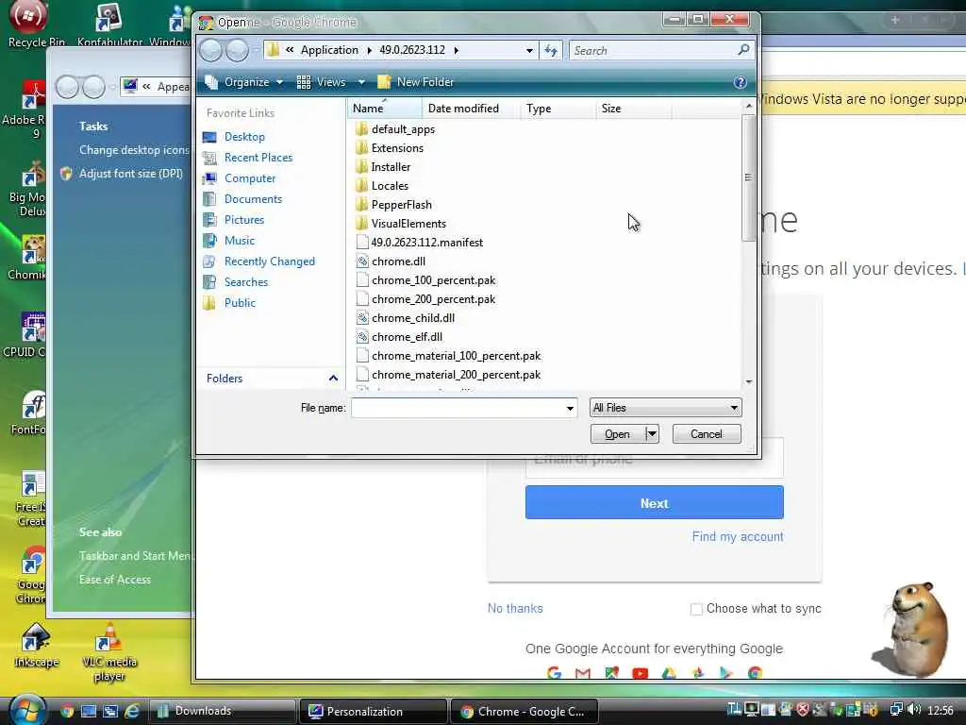Image resolution: width=966 pixels, height=725 pixels.
Task: Check the Choose what to sync checkbox
Action: click(x=696, y=609)
